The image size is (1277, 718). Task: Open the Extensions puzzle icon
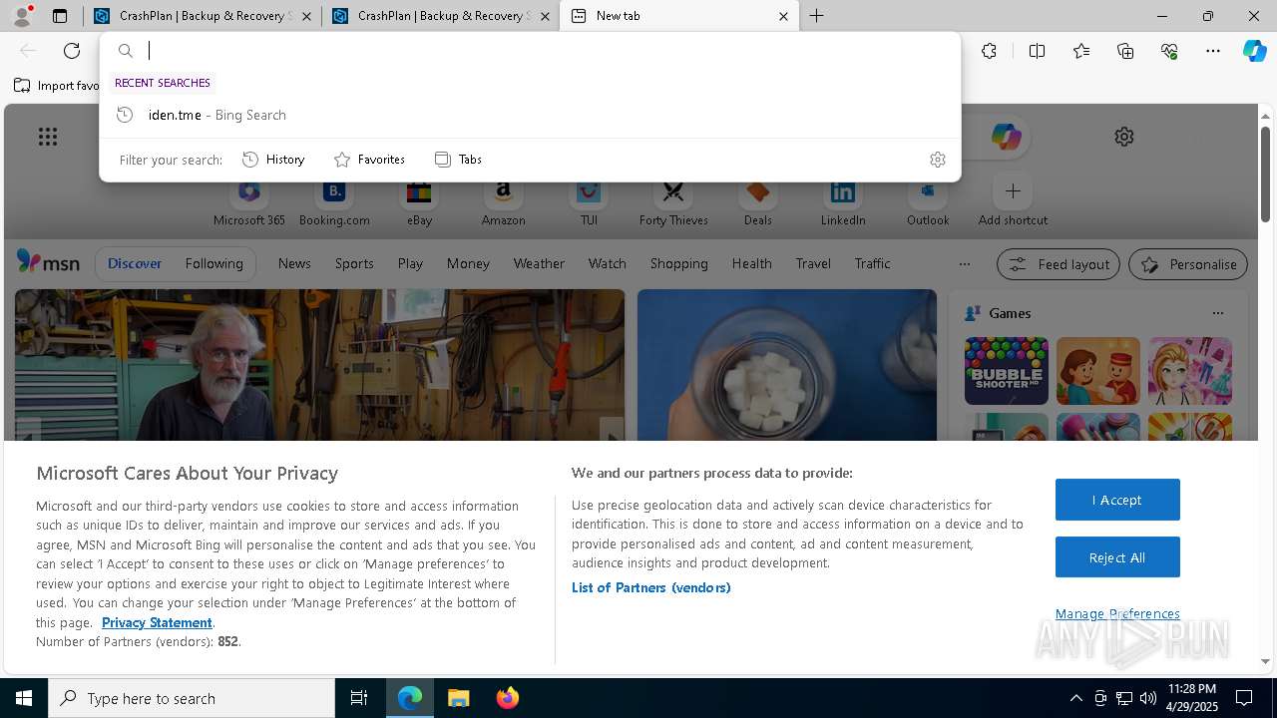click(989, 51)
